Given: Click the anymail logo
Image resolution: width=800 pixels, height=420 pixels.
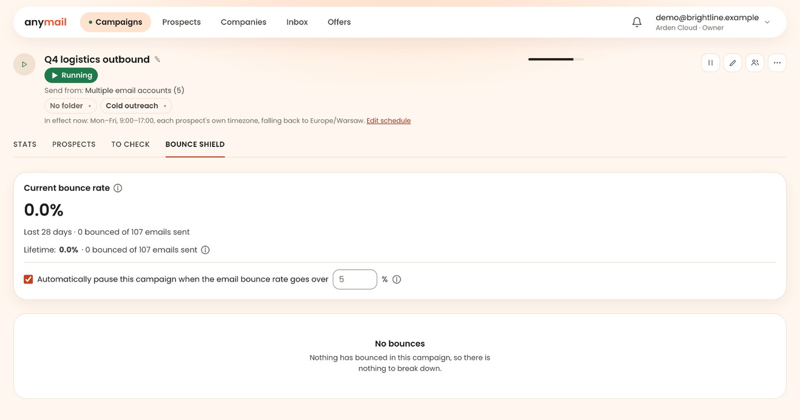Looking at the screenshot, I should (46, 22).
